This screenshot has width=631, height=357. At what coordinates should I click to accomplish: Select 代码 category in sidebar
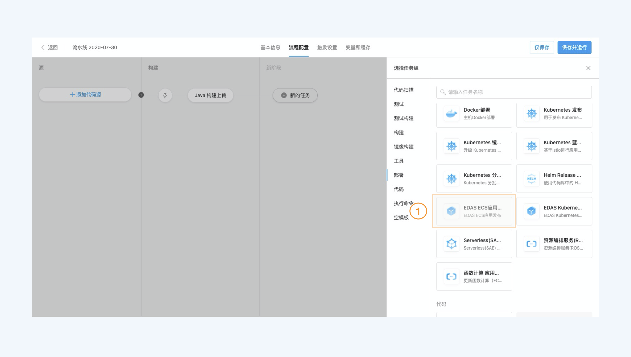point(399,189)
